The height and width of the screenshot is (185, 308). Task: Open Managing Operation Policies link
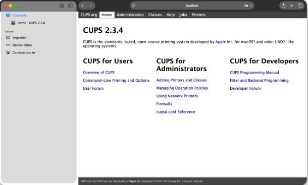pos(182,88)
